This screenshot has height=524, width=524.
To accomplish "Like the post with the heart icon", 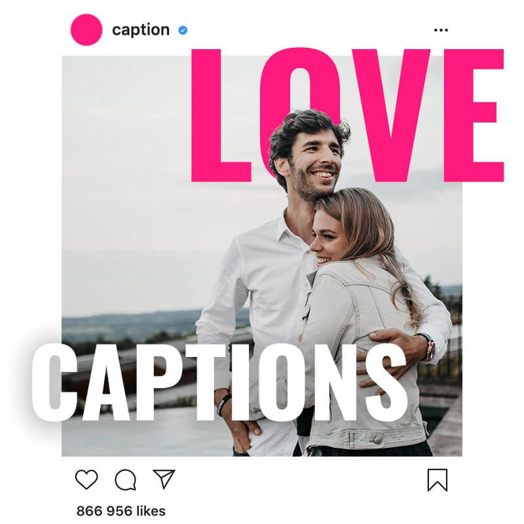I will click(x=86, y=479).
